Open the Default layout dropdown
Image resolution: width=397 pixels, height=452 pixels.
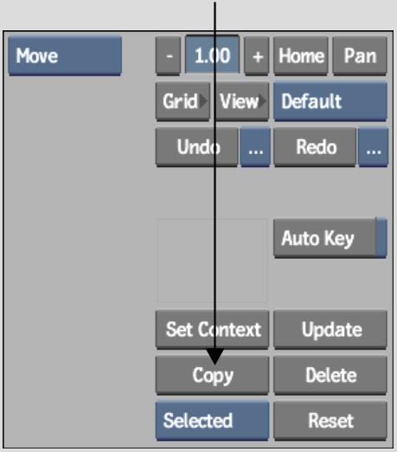[330, 101]
